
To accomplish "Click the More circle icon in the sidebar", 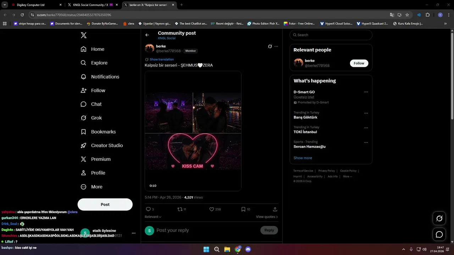I will tap(83, 187).
